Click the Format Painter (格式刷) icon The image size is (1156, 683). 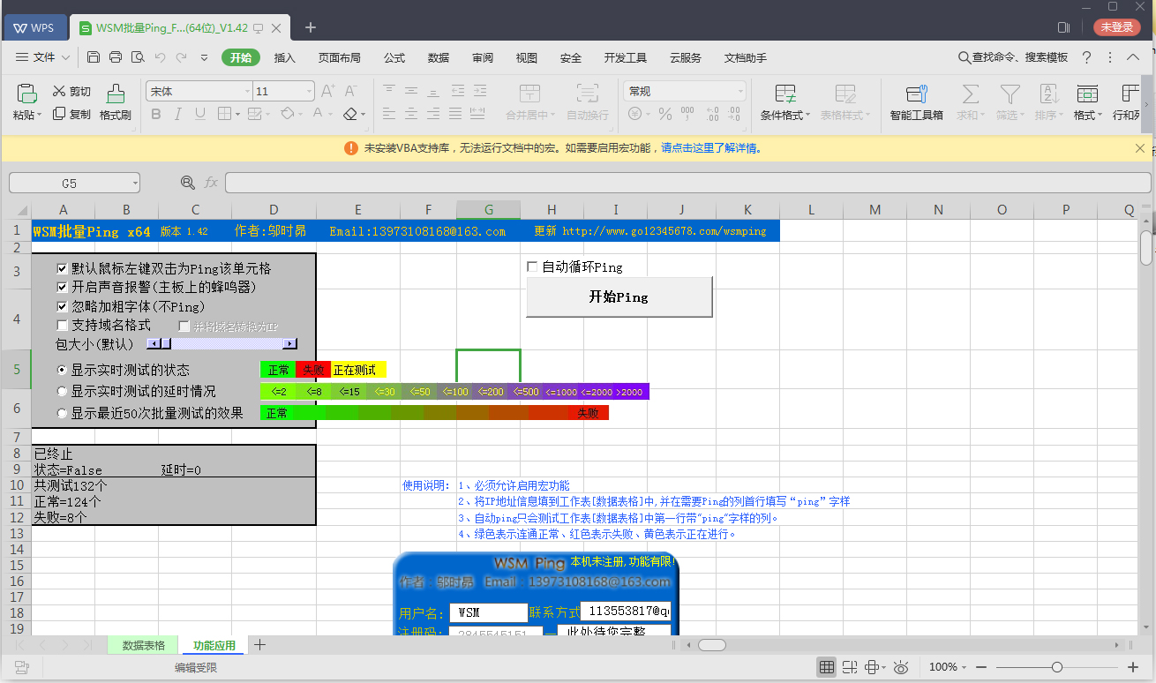115,94
